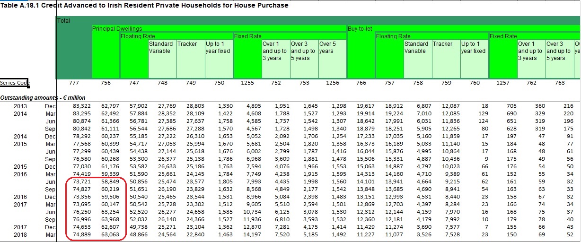Select the value 11,429 in Dec 2017 row
The image size is (581, 242).
point(365,227)
